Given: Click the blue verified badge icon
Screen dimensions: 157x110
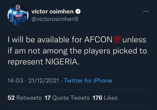Looking at the screenshot, I should (x=78, y=11).
